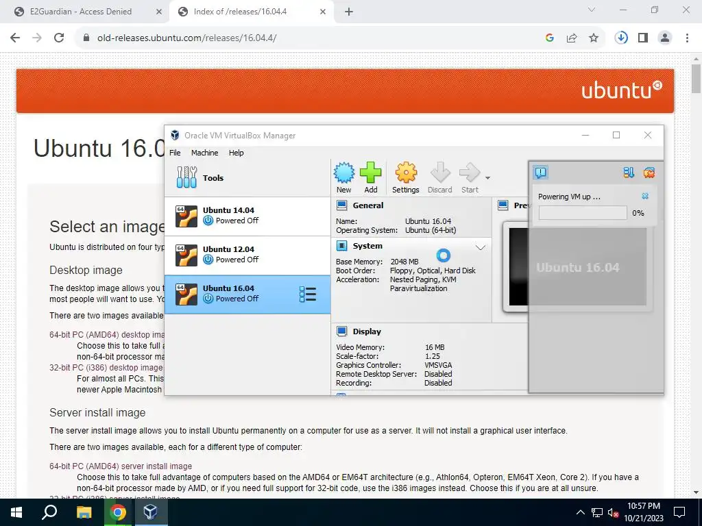Click the Google icon in address bar
The image size is (702, 526).
point(550,38)
